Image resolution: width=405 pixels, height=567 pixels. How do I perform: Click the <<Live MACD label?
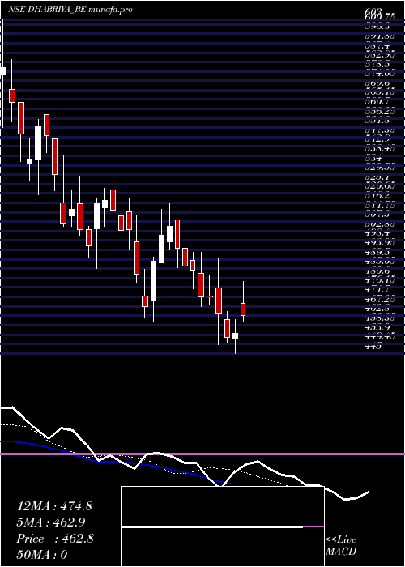(341, 546)
